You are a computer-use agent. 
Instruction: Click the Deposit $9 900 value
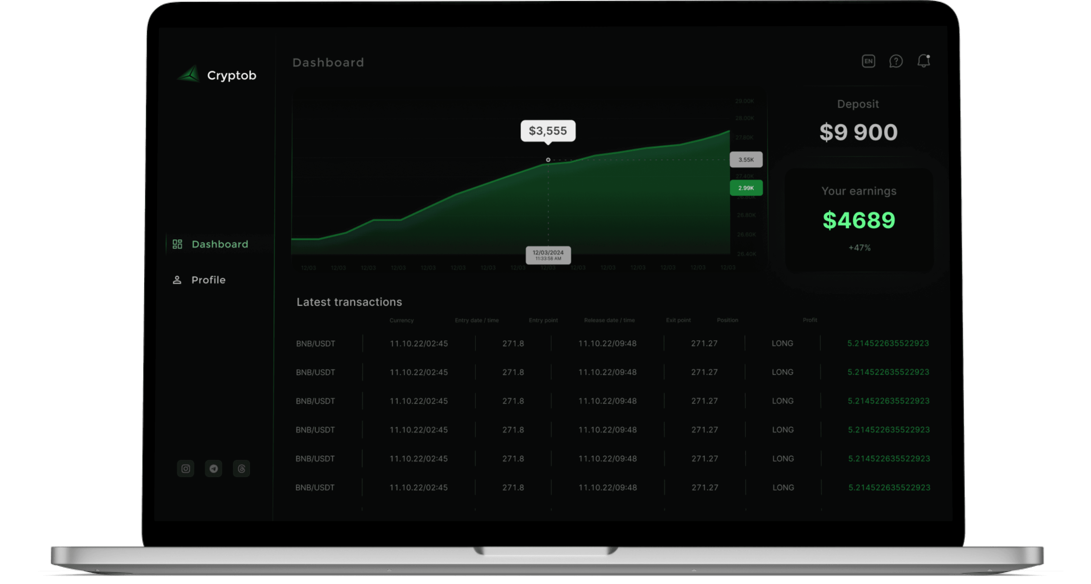(859, 132)
